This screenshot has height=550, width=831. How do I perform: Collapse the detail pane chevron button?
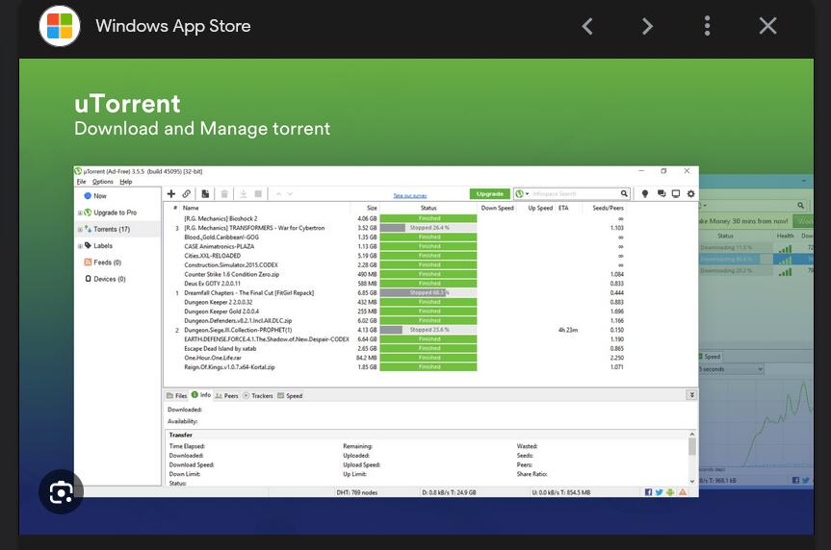[x=691, y=395]
